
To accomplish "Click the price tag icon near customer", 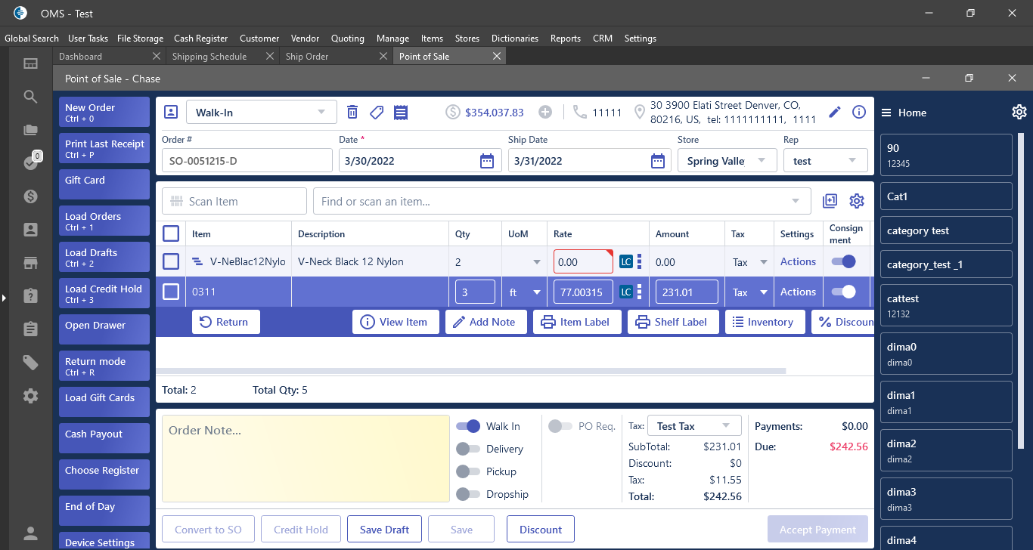I will click(377, 113).
